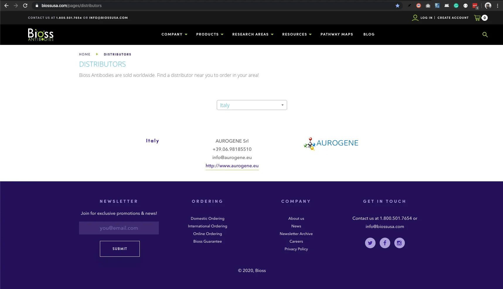
Task: Open the browser profile avatar
Action: 488,6
